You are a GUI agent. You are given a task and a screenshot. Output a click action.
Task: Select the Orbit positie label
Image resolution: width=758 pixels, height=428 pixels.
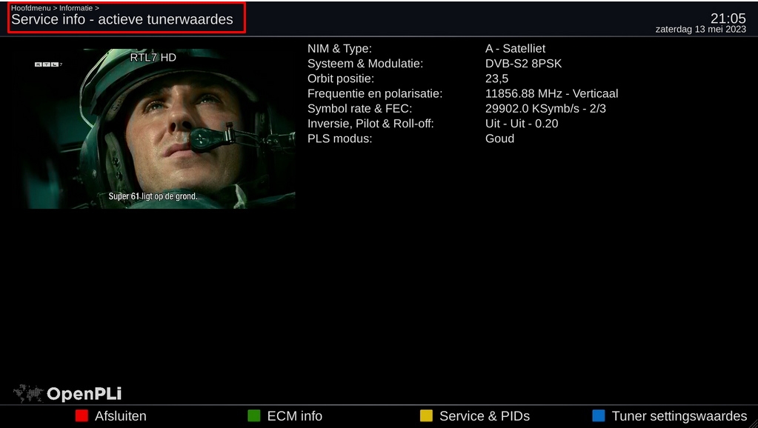pyautogui.click(x=341, y=78)
